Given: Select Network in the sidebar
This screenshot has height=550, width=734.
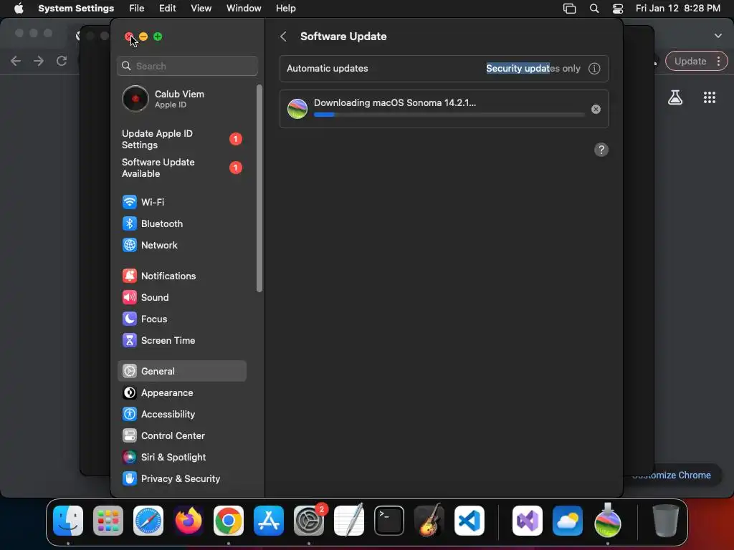Looking at the screenshot, I should coord(181,245).
